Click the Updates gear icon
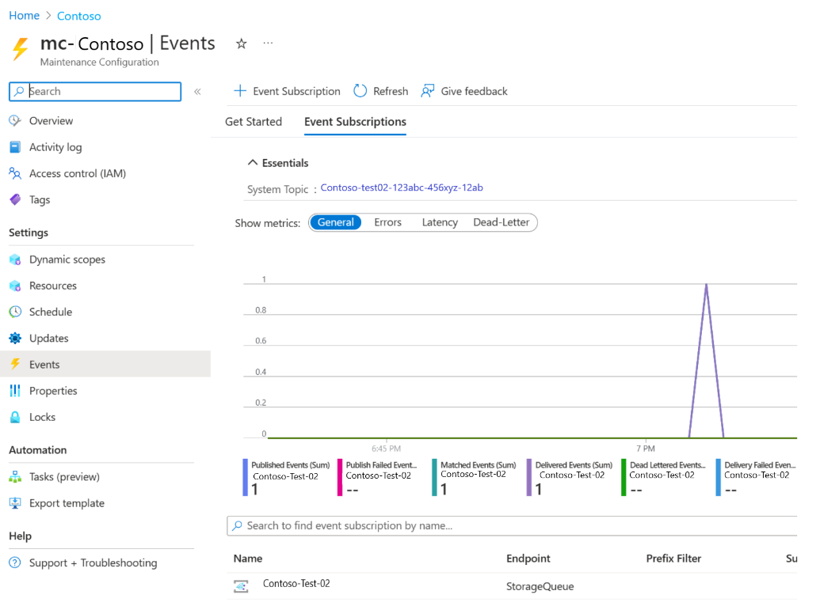This screenshot has height=606, width=820. pos(15,339)
